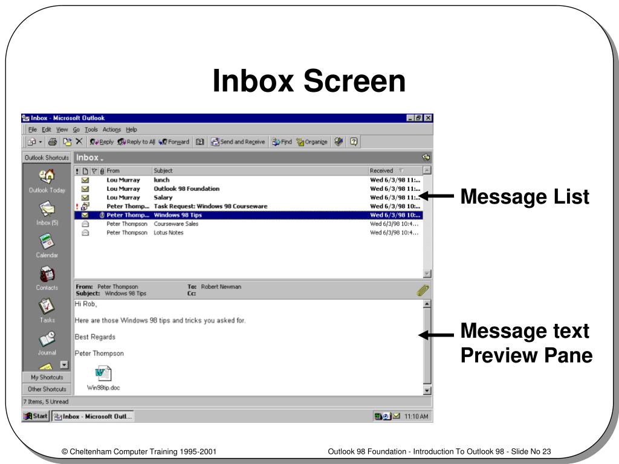The image size is (619, 464).
Task: Open the New item dropdown arrow
Action: pyautogui.click(x=41, y=141)
